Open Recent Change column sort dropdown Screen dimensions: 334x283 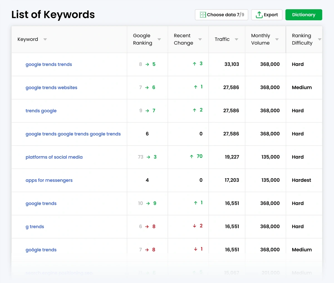click(200, 39)
